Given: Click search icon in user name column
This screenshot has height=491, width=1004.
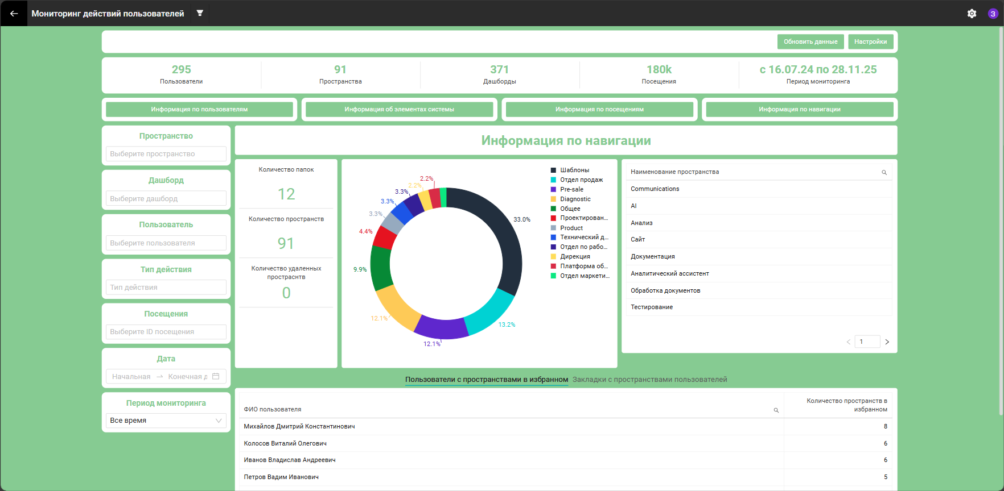Looking at the screenshot, I should (776, 410).
